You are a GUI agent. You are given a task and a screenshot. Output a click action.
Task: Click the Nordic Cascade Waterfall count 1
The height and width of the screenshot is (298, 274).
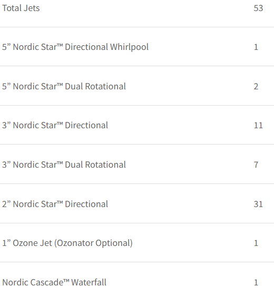click(x=256, y=282)
